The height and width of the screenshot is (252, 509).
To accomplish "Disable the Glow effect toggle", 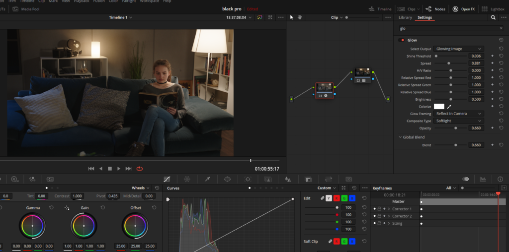I will 403,40.
